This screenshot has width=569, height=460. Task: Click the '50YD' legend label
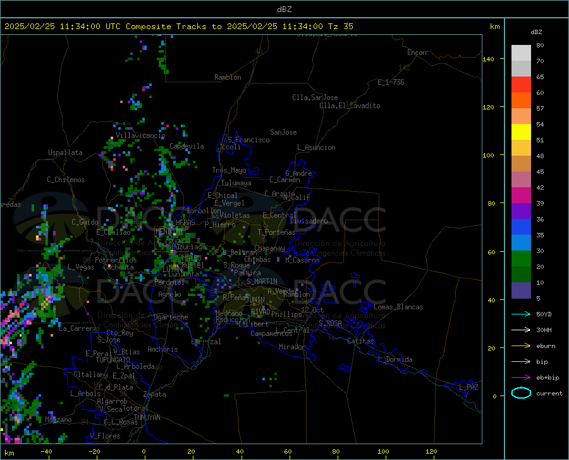click(x=544, y=314)
